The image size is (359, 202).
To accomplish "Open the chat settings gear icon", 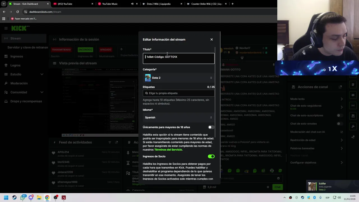I will click(268, 187).
